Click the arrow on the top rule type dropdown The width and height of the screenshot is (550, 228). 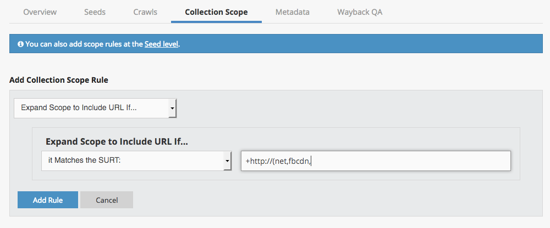[172, 108]
